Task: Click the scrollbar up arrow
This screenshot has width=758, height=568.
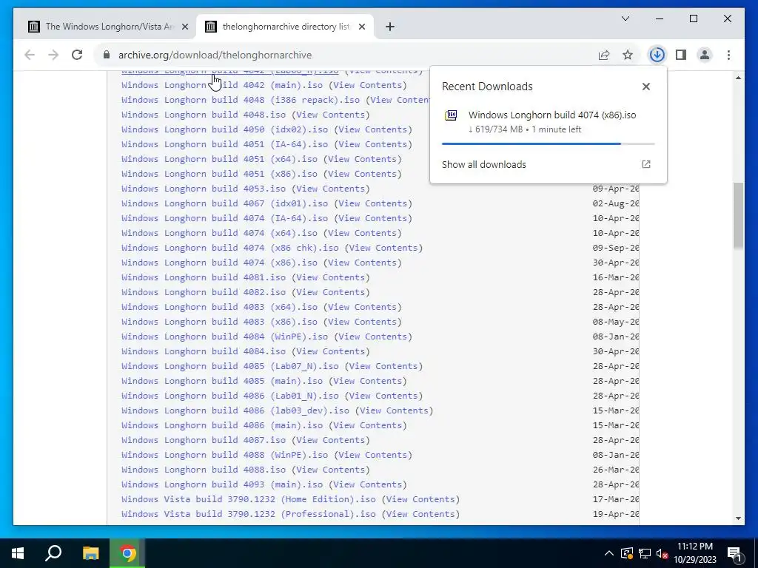Action: [x=738, y=77]
